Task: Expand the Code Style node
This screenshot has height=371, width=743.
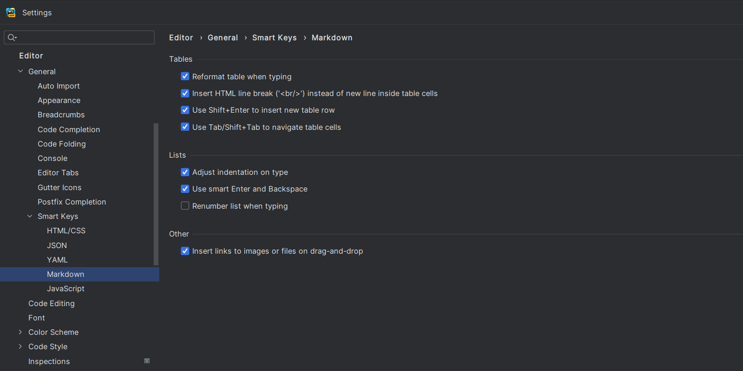Action: coord(20,346)
